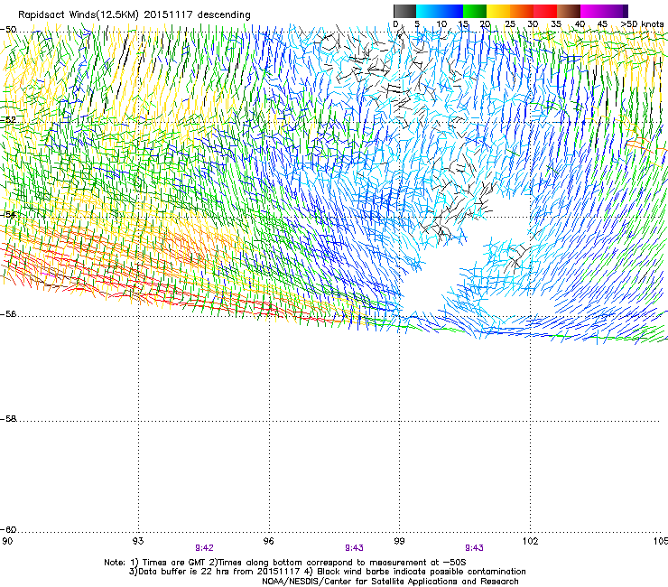Click the '45' label under the color bar
Image resolution: width=668 pixels, height=587 pixels.
pos(602,24)
